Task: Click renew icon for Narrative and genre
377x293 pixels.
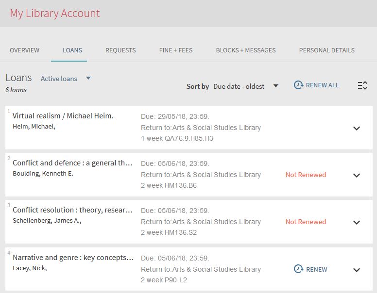Action: [299, 269]
